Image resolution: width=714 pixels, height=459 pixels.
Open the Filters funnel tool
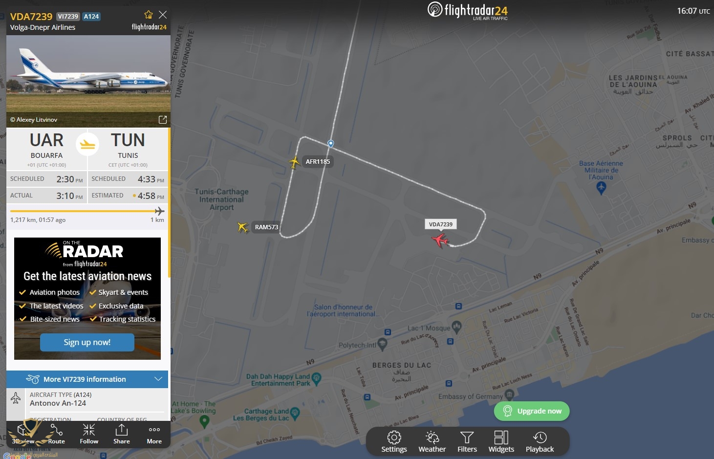coord(467,442)
